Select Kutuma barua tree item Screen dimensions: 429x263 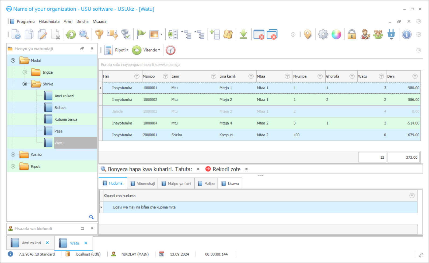(66, 119)
